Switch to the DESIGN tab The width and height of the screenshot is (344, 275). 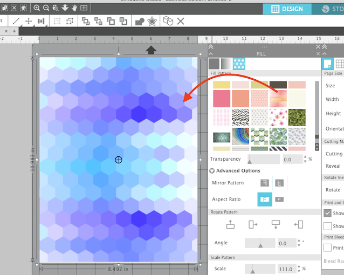287,9
